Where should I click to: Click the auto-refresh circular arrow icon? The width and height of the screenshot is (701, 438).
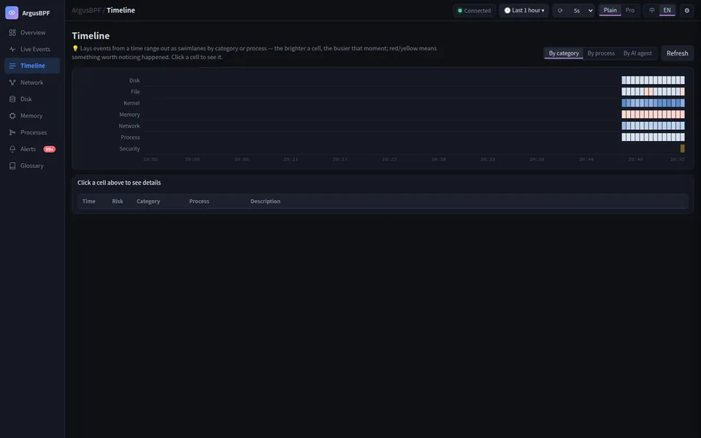pyautogui.click(x=560, y=10)
